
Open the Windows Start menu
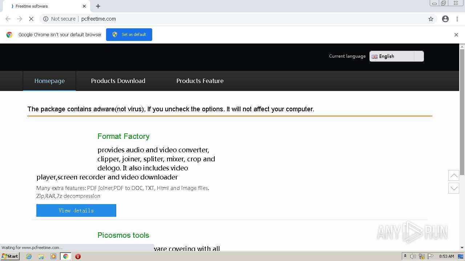point(10,256)
